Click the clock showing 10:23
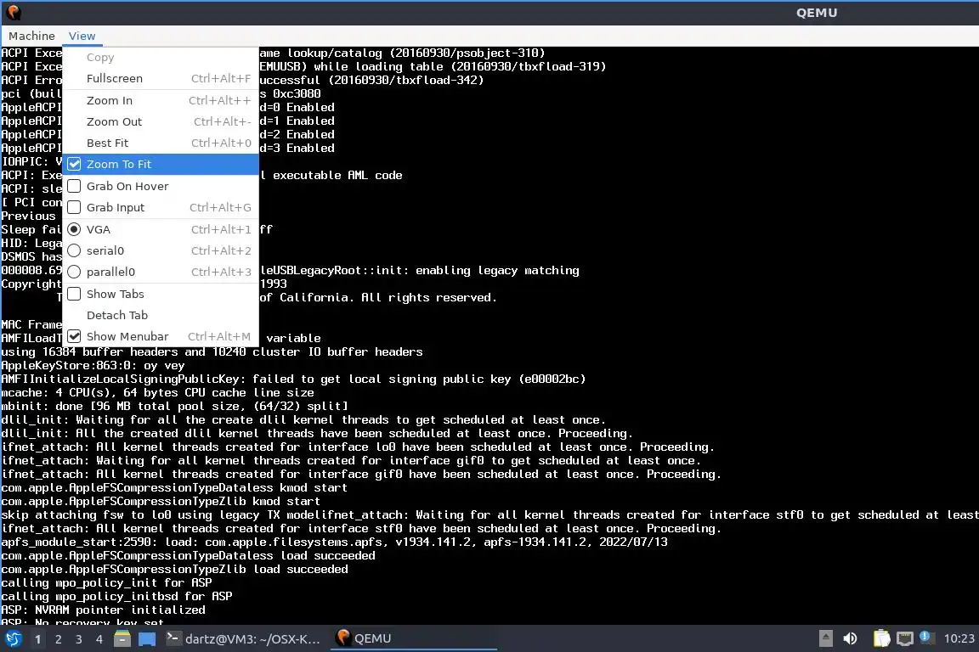This screenshot has height=652, width=979. click(959, 638)
